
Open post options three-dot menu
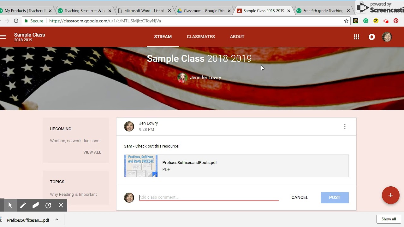[345, 126]
